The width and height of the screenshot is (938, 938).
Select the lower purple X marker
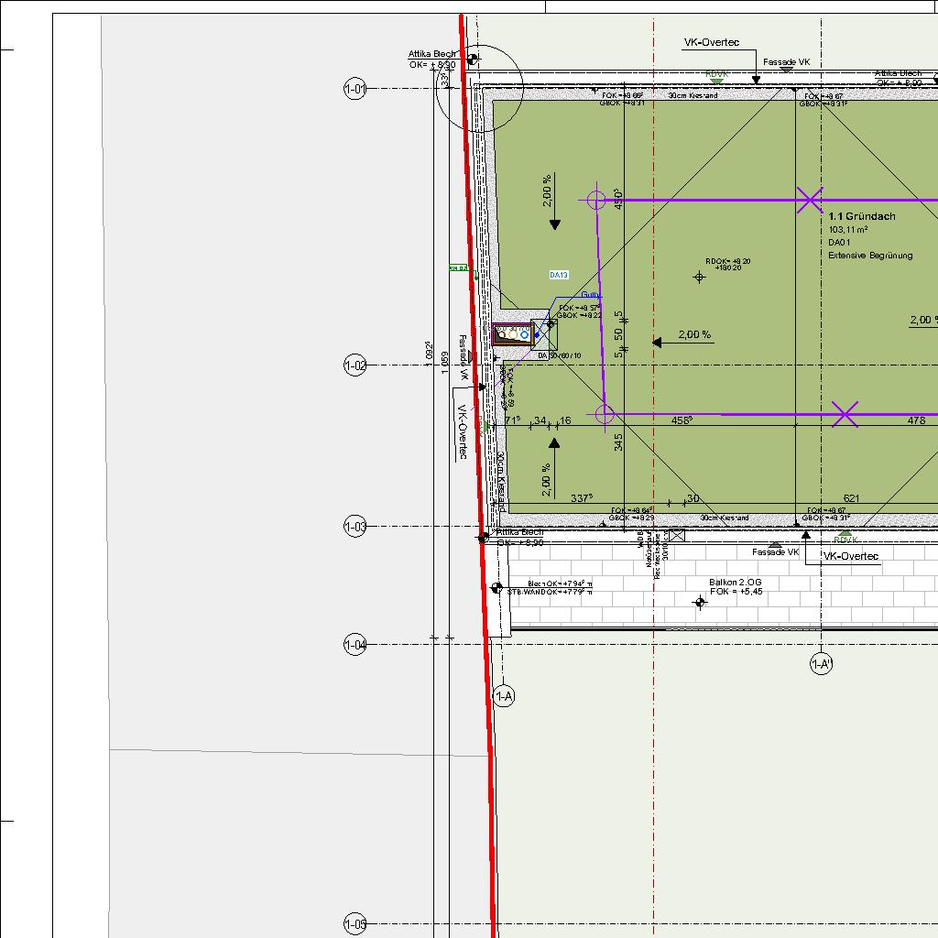point(845,415)
